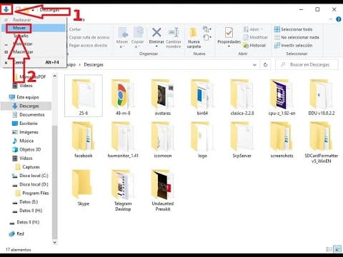Click Seleccionar todo in the ribbon
This screenshot has height=257, width=343.
293,29
